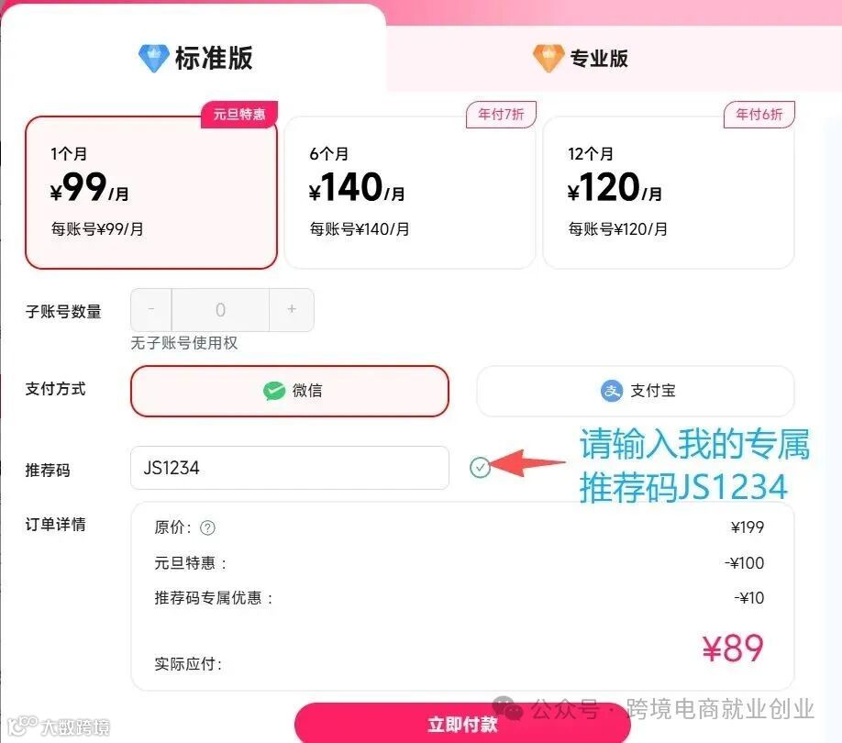The width and height of the screenshot is (842, 743).
Task: Switch to the 标准版 tab
Action: pyautogui.click(x=195, y=58)
